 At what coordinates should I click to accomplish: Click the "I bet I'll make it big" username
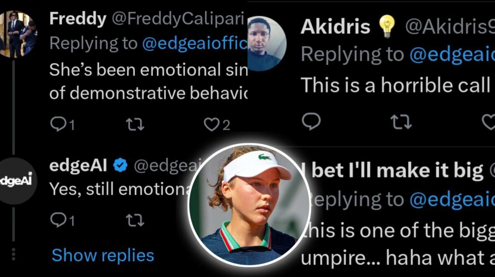[x=397, y=170]
